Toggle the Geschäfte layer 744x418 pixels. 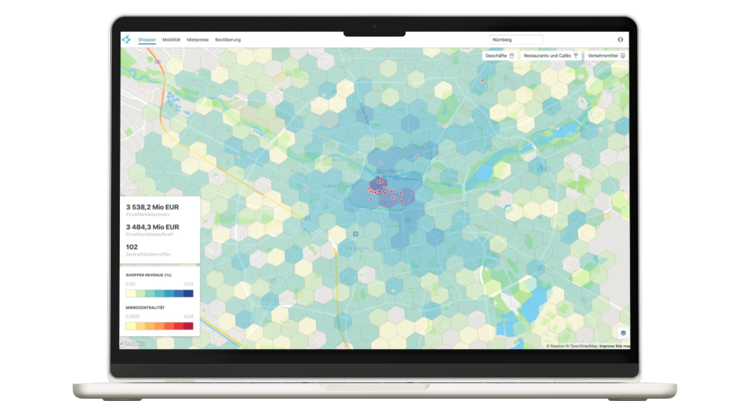(499, 56)
